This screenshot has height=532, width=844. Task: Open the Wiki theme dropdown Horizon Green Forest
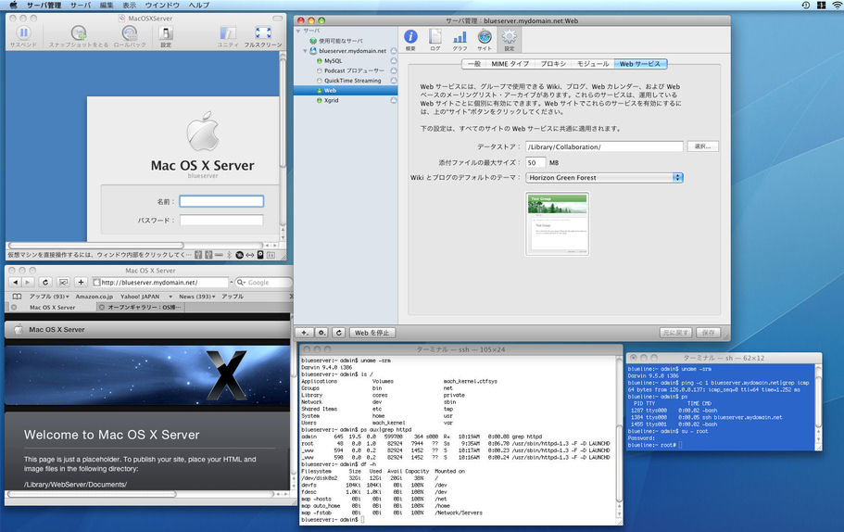pyautogui.click(x=604, y=177)
